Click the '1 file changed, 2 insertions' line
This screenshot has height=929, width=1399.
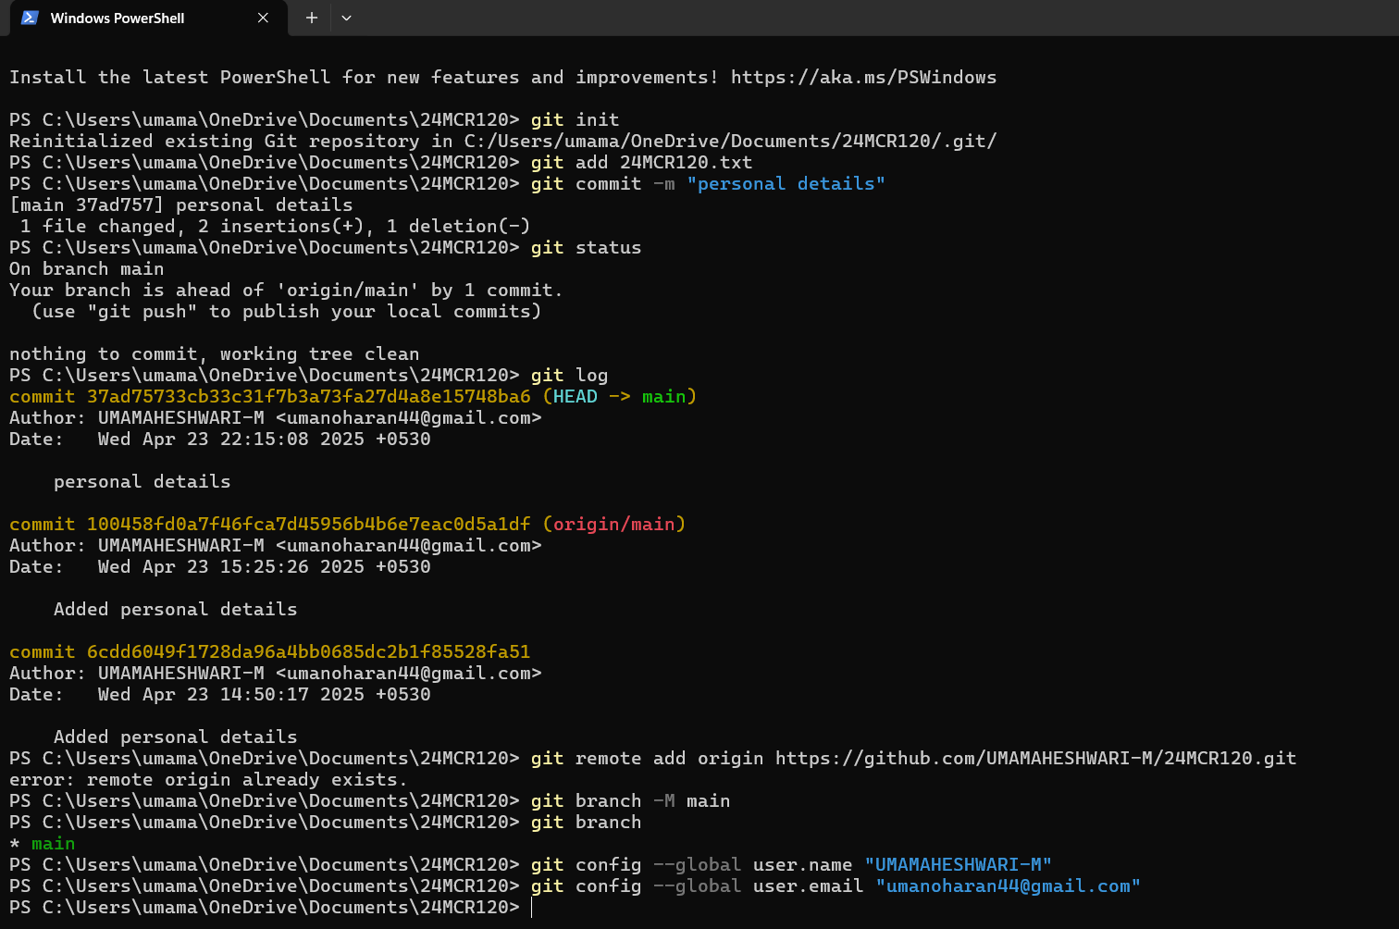[275, 226]
